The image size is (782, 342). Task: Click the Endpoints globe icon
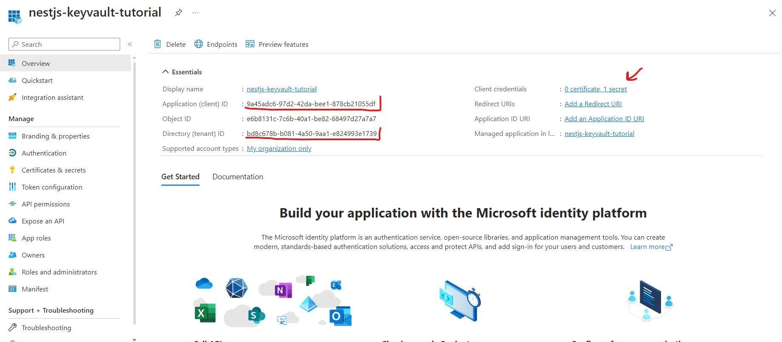(198, 44)
